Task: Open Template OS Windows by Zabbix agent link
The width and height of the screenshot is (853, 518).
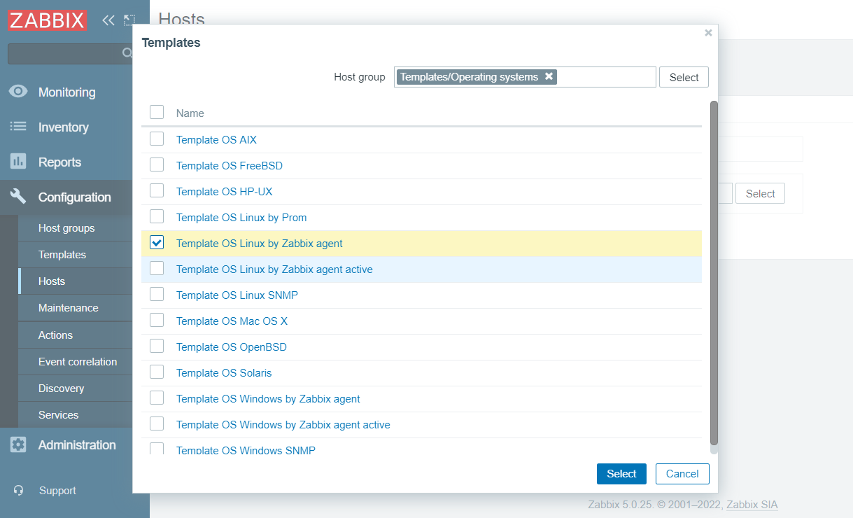Action: pyautogui.click(x=268, y=399)
